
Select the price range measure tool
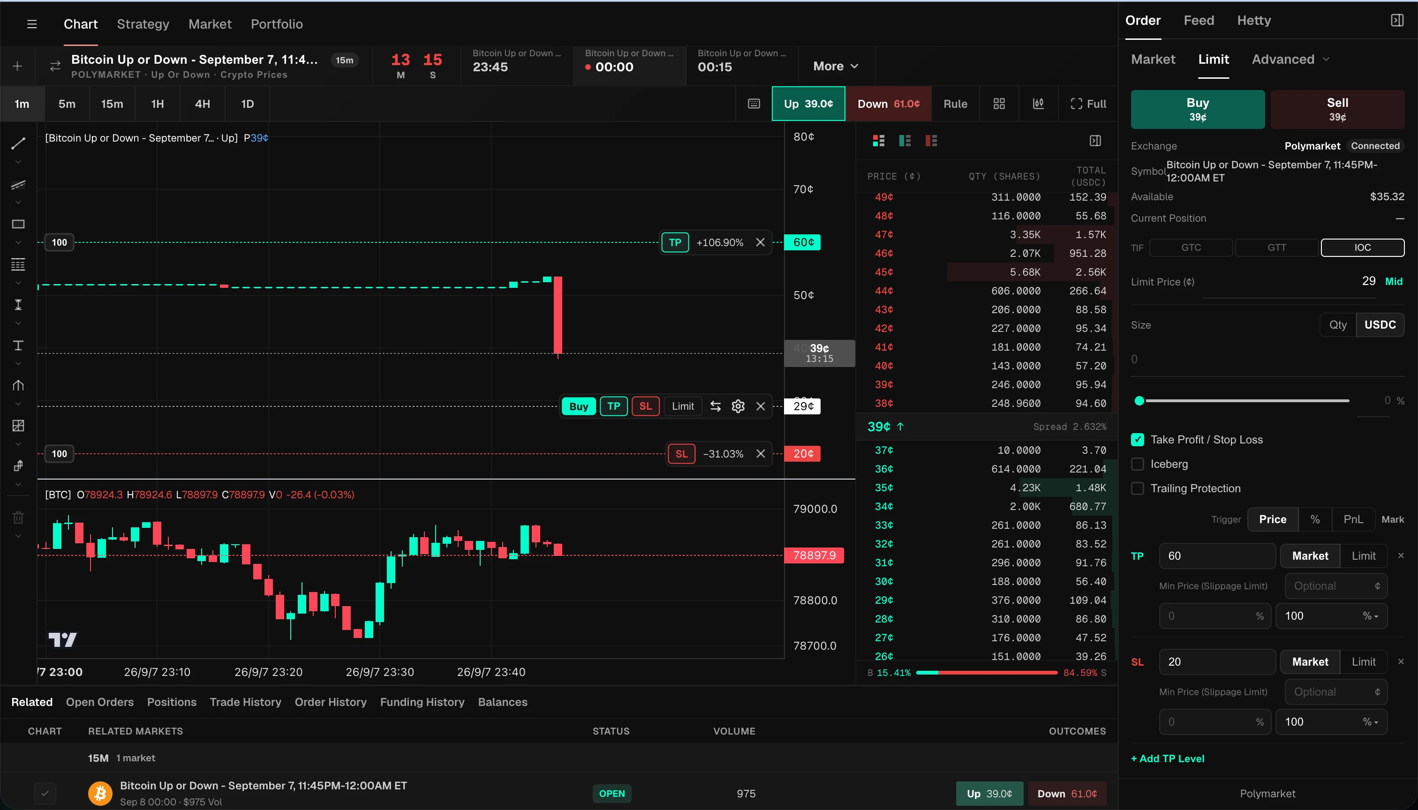tap(18, 304)
